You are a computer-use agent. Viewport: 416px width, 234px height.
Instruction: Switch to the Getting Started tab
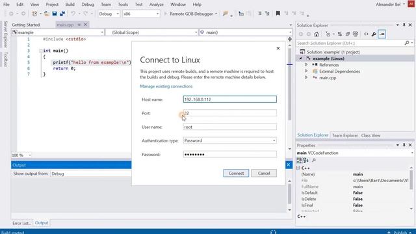coord(26,25)
